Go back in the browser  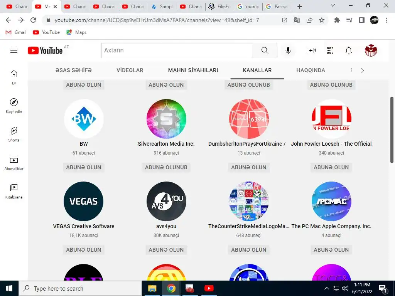click(x=8, y=20)
